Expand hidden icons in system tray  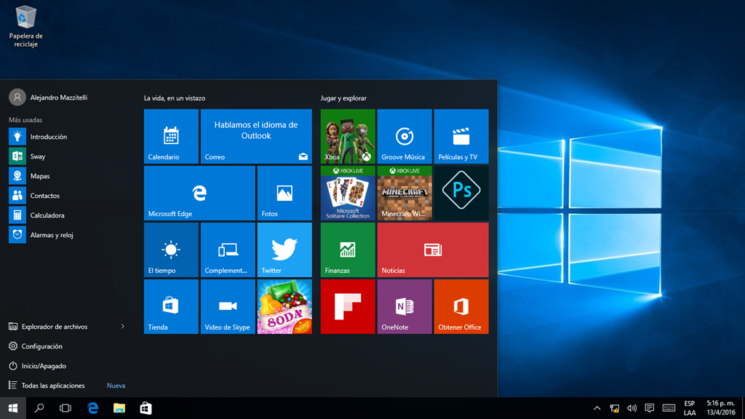pos(597,408)
